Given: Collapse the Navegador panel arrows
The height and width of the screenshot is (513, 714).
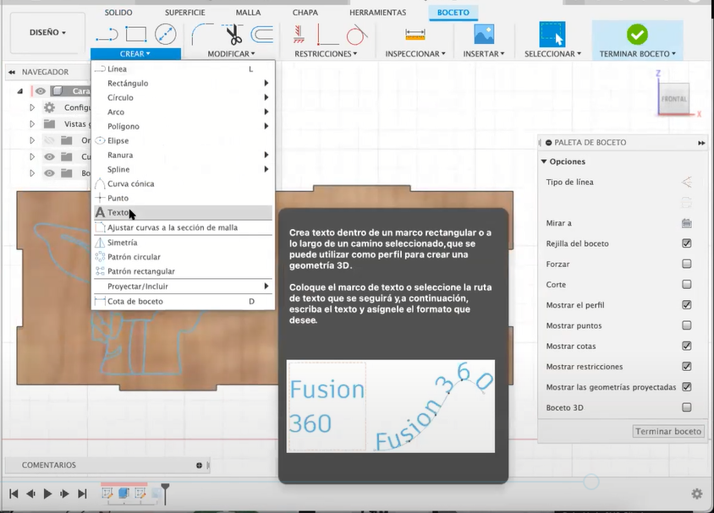Looking at the screenshot, I should tap(12, 72).
